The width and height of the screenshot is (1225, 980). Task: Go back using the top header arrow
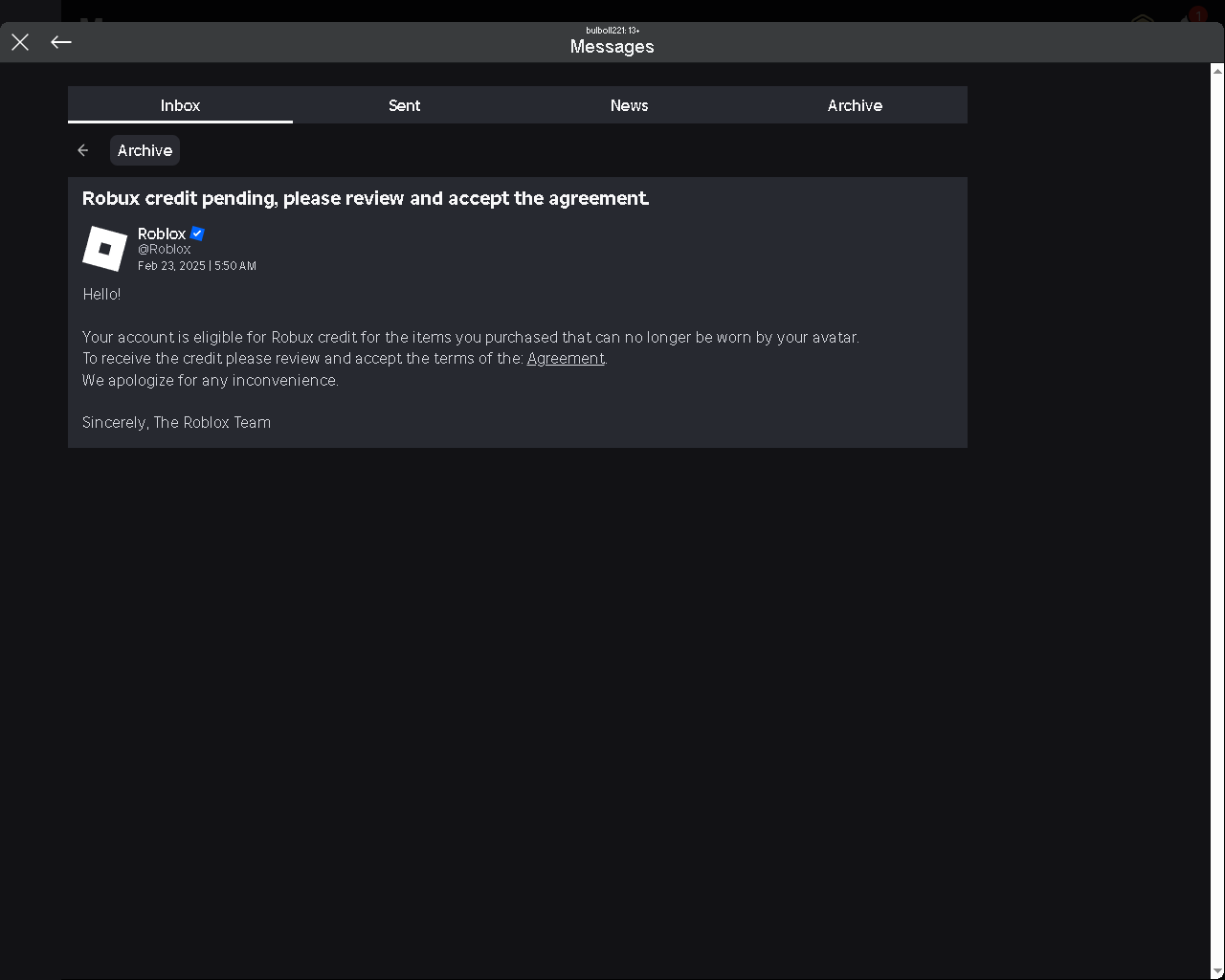pos(61,42)
